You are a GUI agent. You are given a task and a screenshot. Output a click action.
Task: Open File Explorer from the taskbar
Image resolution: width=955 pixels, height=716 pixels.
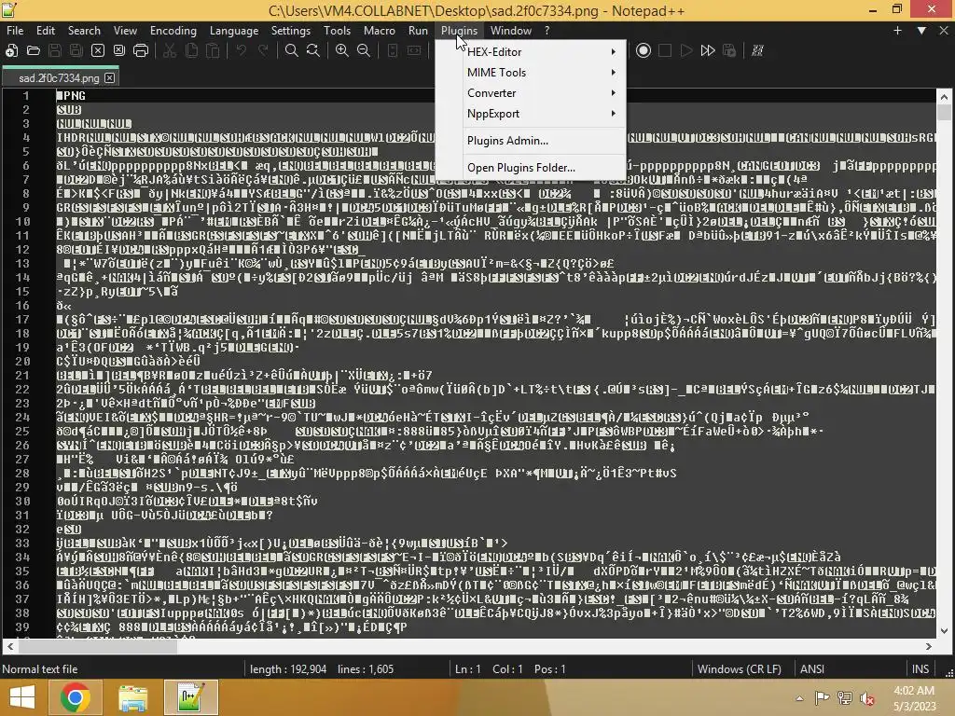coord(132,697)
